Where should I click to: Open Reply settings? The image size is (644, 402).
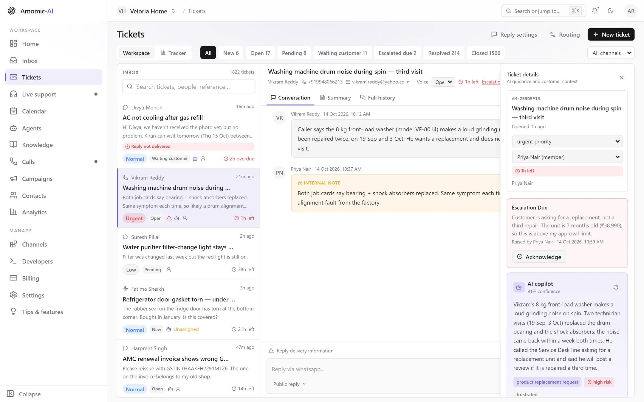pyautogui.click(x=514, y=35)
